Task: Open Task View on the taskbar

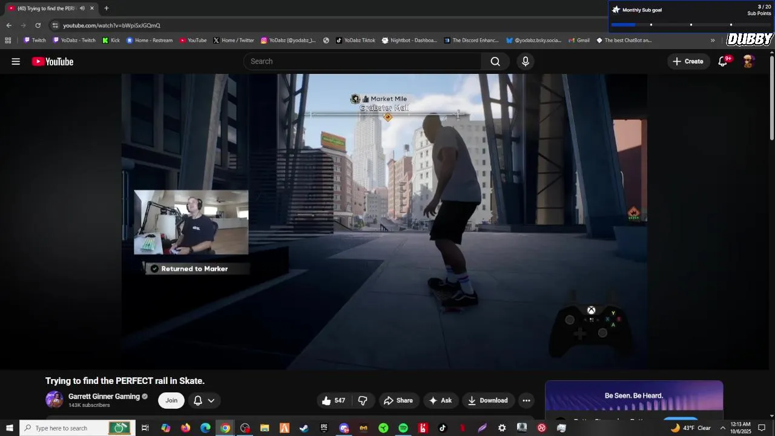Action: pyautogui.click(x=145, y=428)
